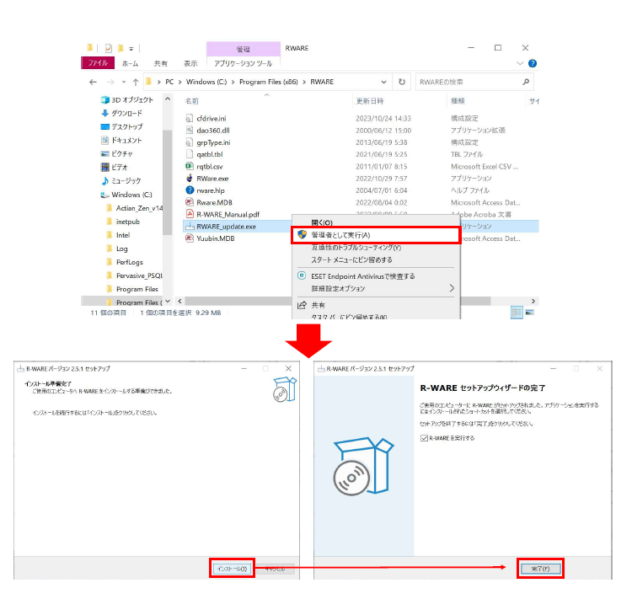Select Windows (C:) drive in the navigation pane
The height and width of the screenshot is (599, 632).
click(x=126, y=195)
